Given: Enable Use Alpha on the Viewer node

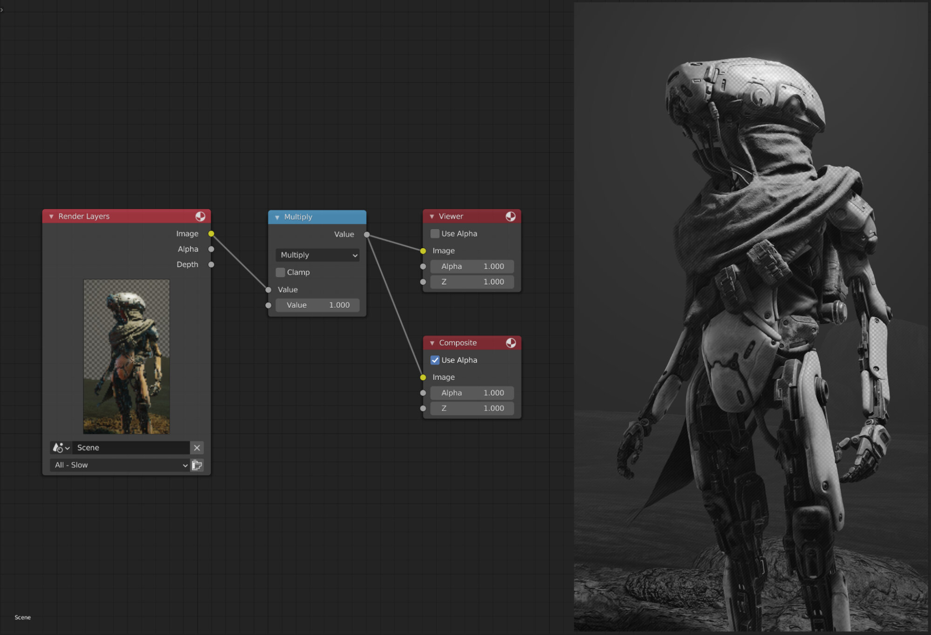Looking at the screenshot, I should (435, 233).
